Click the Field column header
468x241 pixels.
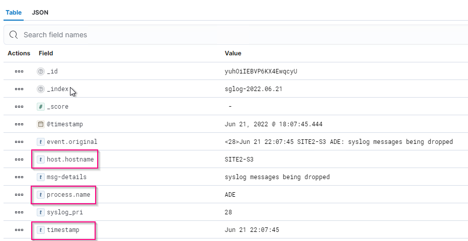pyautogui.click(x=46, y=53)
